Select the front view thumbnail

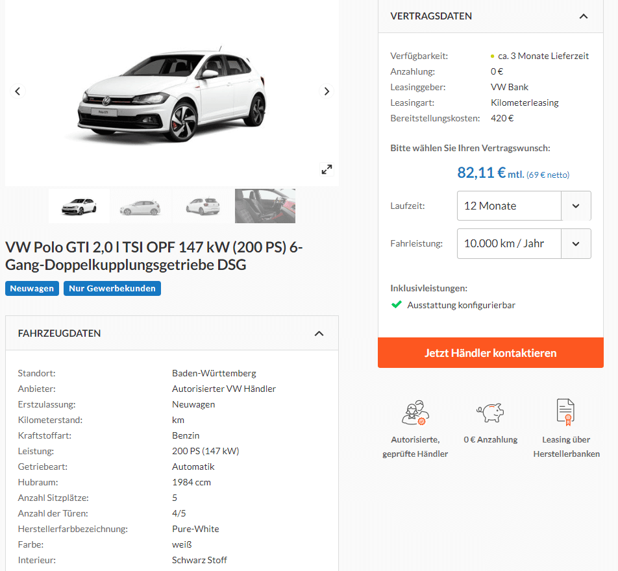point(79,206)
